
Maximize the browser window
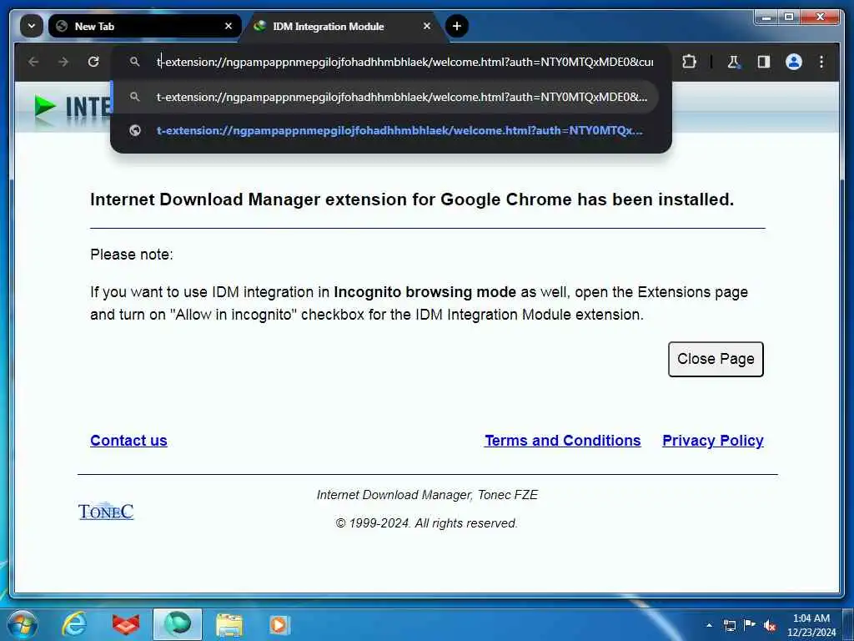(789, 18)
